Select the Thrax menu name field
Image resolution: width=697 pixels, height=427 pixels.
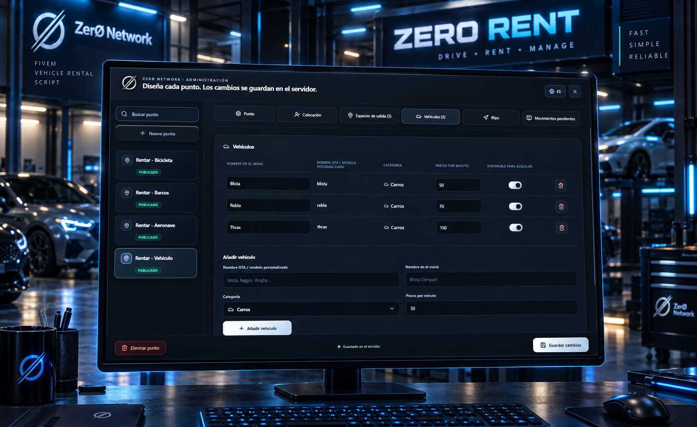268,227
